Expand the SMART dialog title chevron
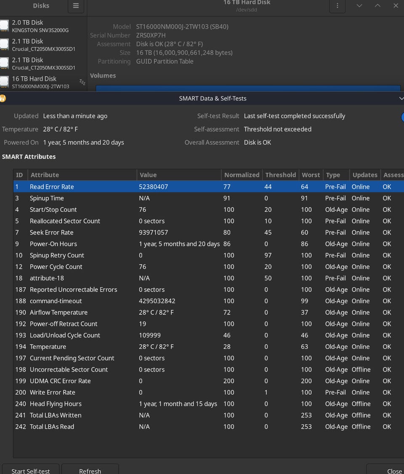This screenshot has width=404, height=474. coord(401,98)
